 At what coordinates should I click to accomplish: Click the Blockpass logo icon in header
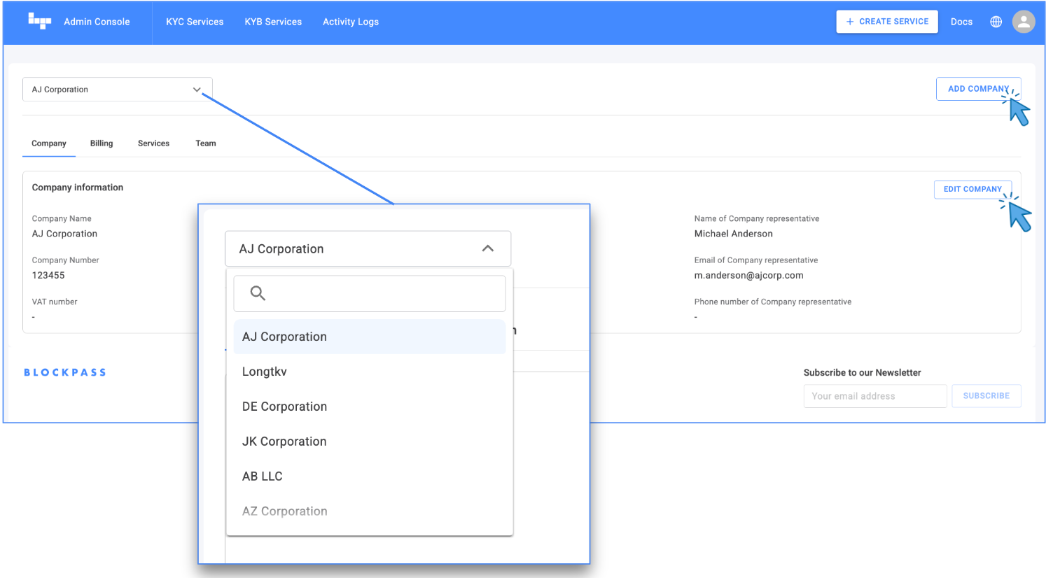pyautogui.click(x=40, y=21)
